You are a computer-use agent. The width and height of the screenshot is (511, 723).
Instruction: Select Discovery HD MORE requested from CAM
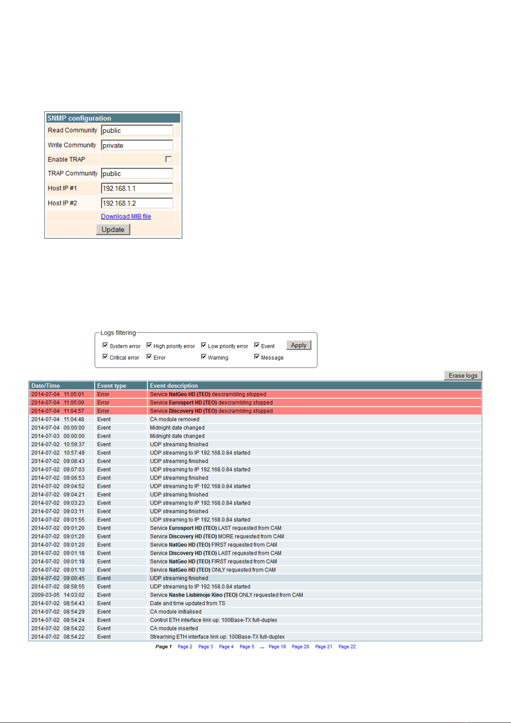[x=255, y=536]
